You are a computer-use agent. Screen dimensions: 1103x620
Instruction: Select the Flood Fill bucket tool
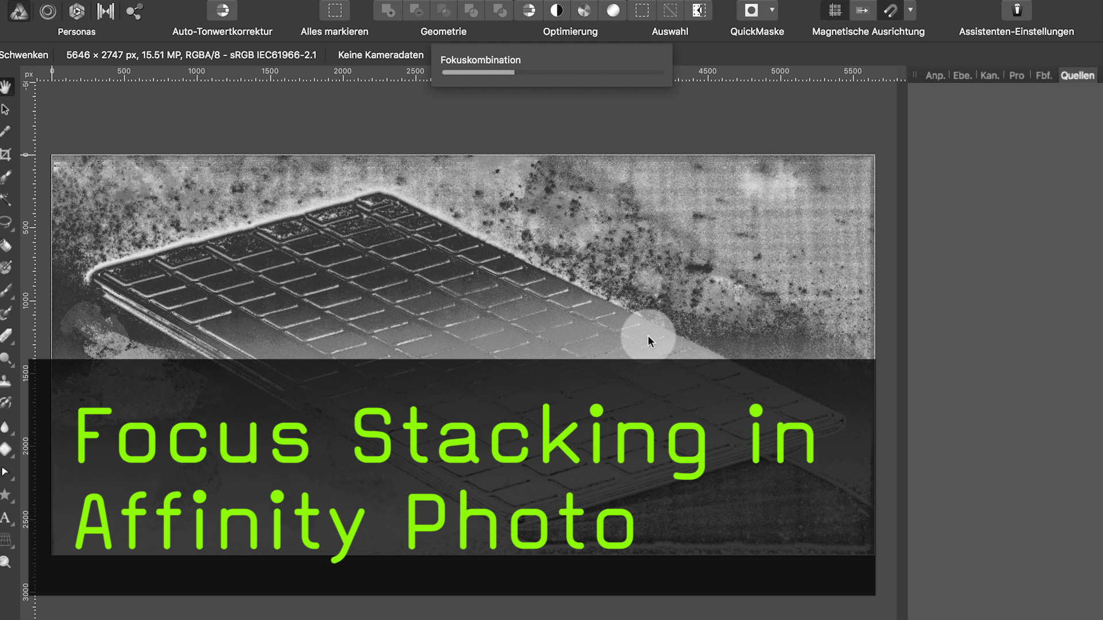tap(6, 246)
